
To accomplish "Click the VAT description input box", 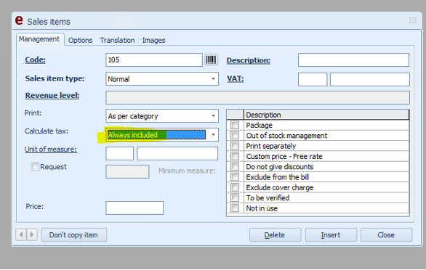I will point(370,79).
